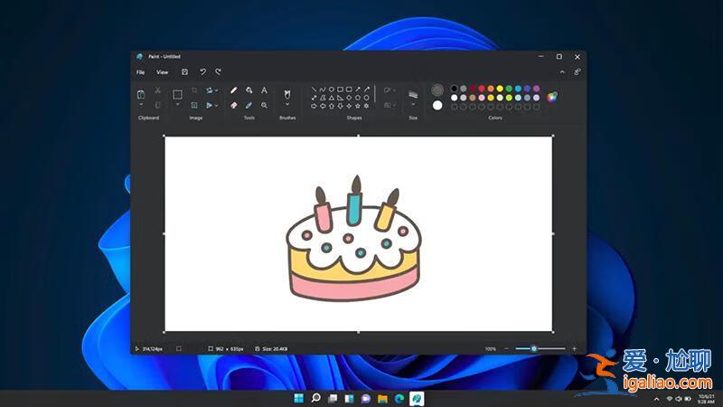This screenshot has width=723, height=407.
Task: Open the View menu
Action: point(162,71)
